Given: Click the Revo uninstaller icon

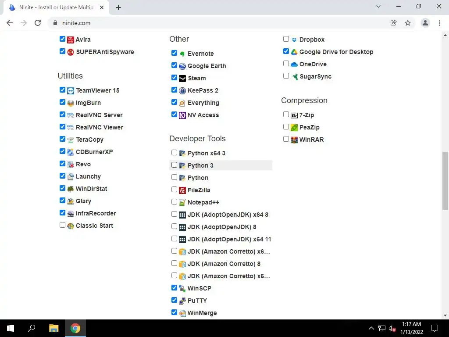Looking at the screenshot, I should point(71,164).
